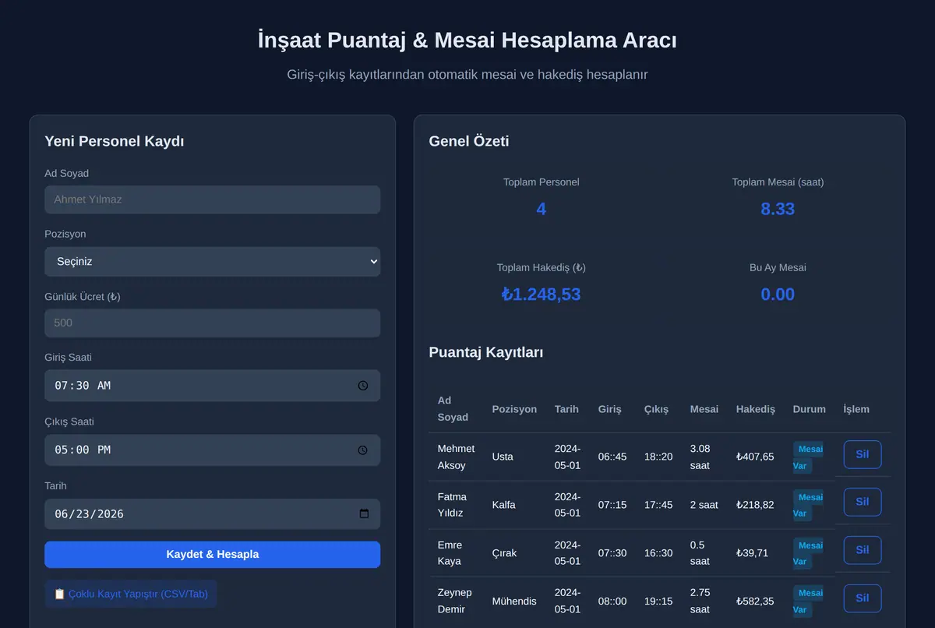The image size is (935, 628).
Task: Click the Mesai Var badge for Zeynep Demir
Action: click(808, 602)
